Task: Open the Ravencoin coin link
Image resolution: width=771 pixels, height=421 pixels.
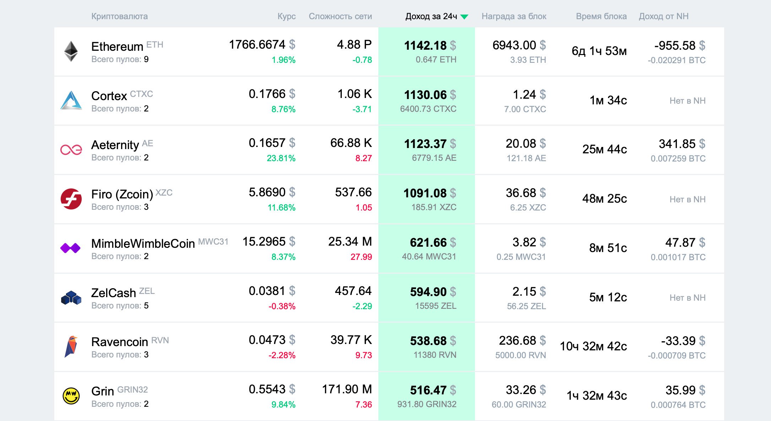Action: 119,341
